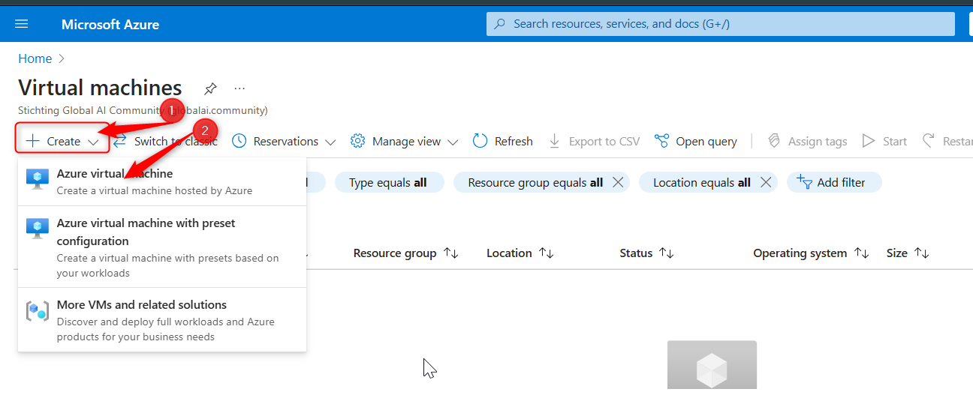The height and width of the screenshot is (398, 973).
Task: Click the Switch to classic arrows icon
Action: pyautogui.click(x=119, y=141)
